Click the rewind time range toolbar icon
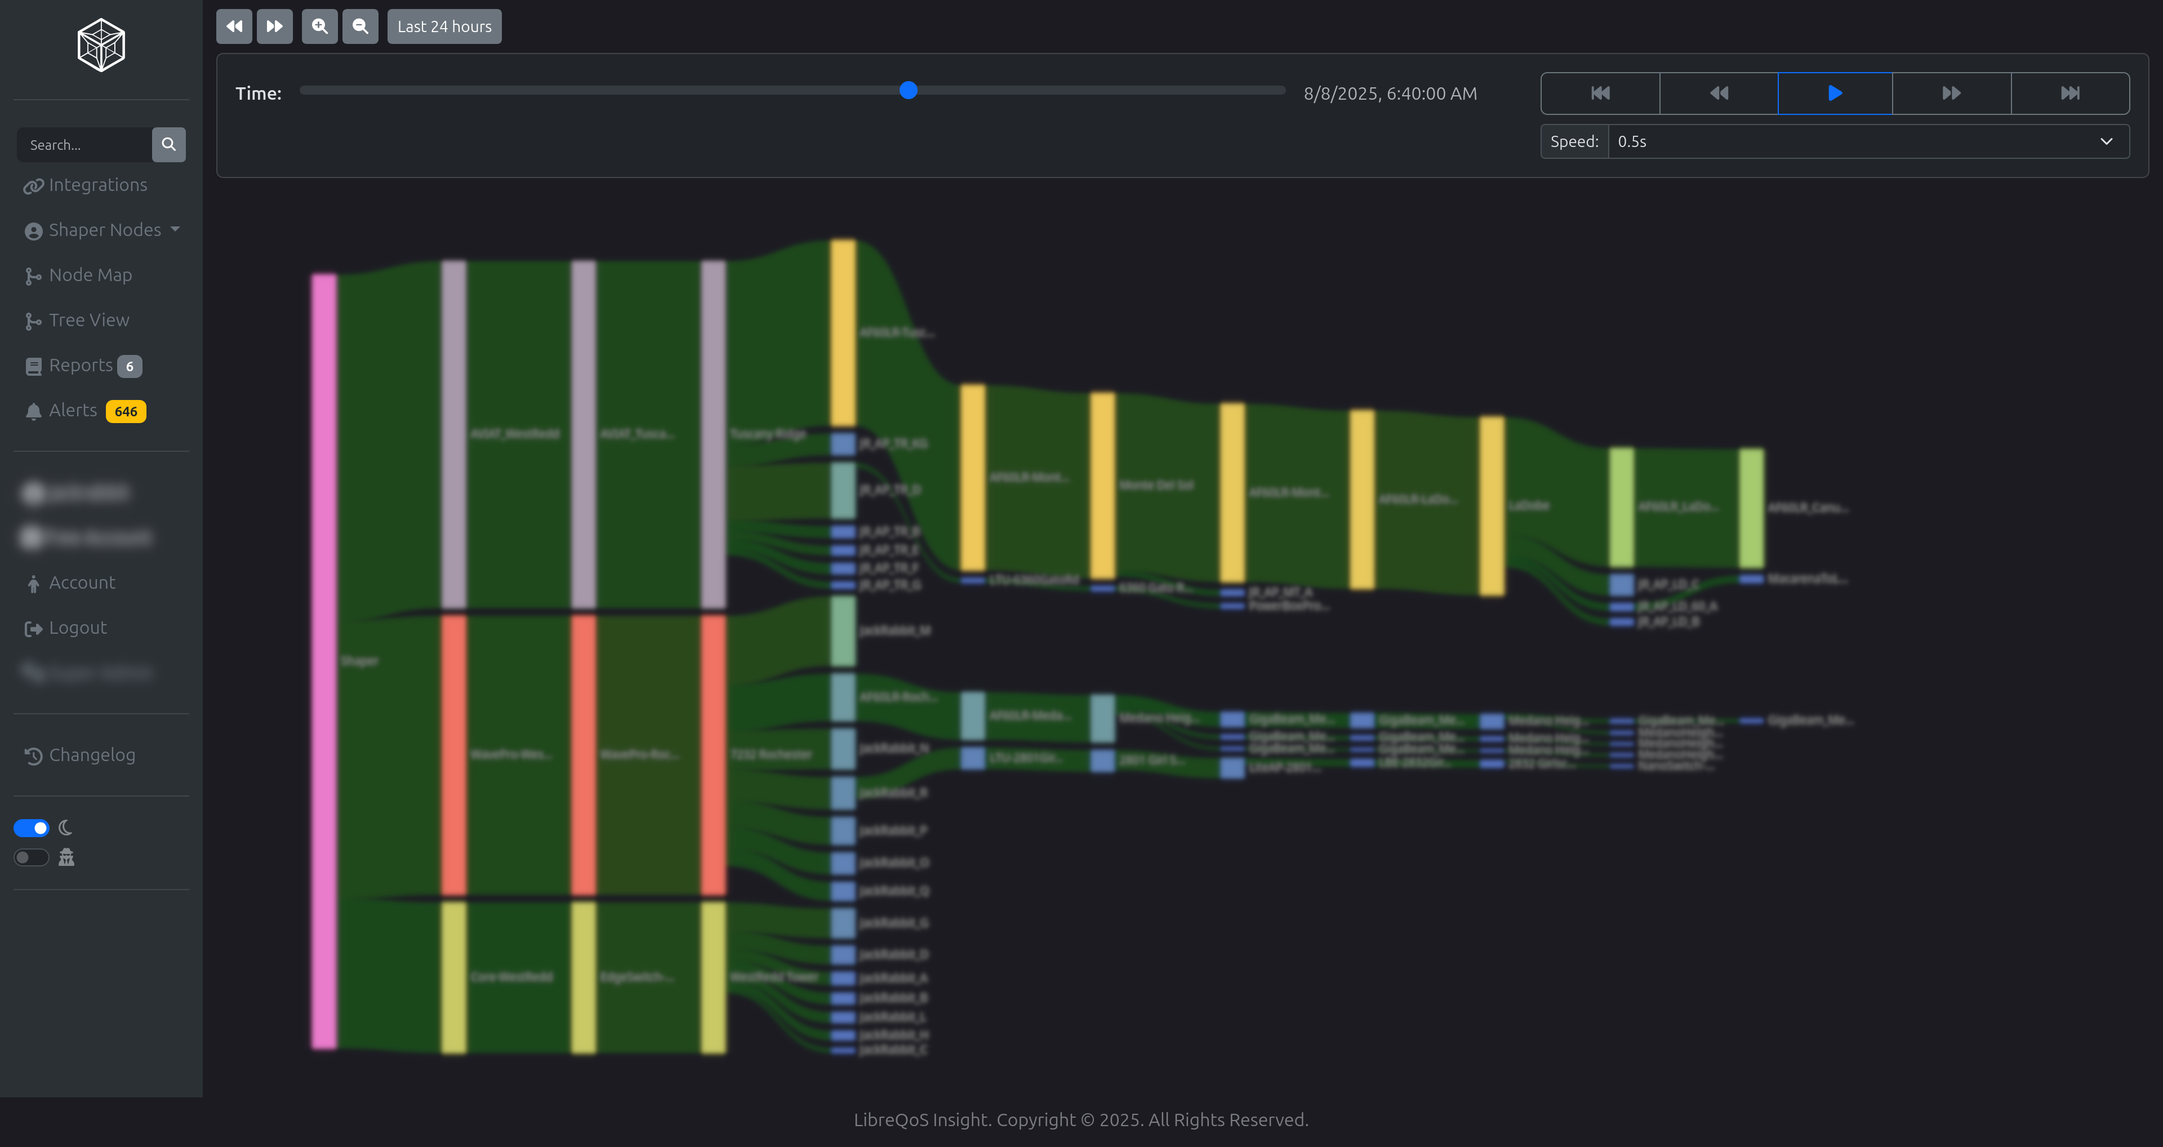Screen dimensions: 2163x1147 [x=234, y=26]
